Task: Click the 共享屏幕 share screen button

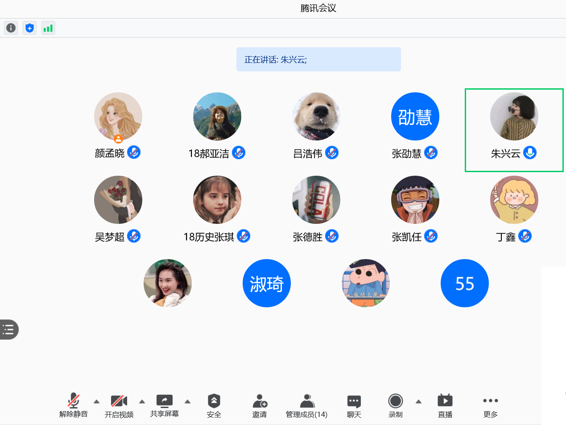Action: (x=165, y=405)
